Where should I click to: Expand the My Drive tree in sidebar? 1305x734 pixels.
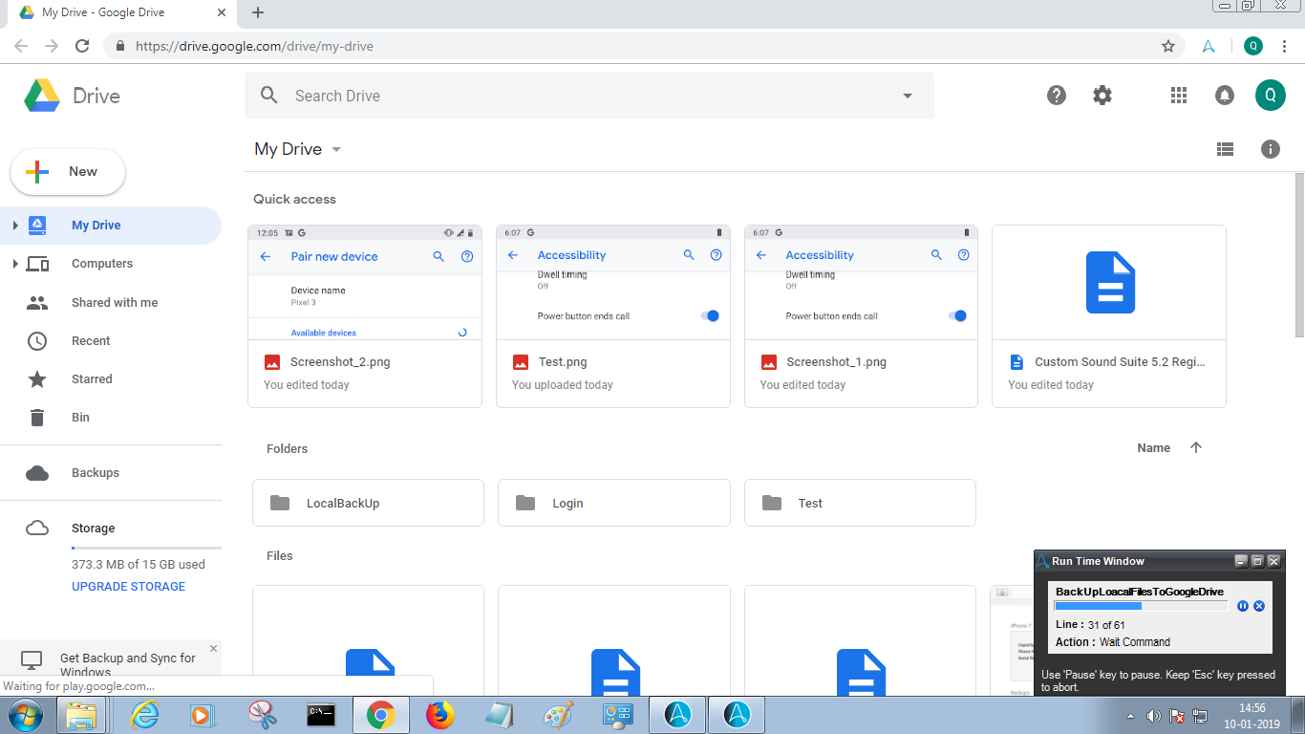tap(15, 226)
